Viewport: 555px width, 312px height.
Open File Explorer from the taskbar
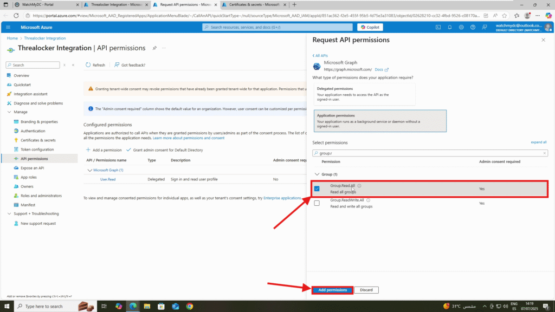[x=147, y=307]
